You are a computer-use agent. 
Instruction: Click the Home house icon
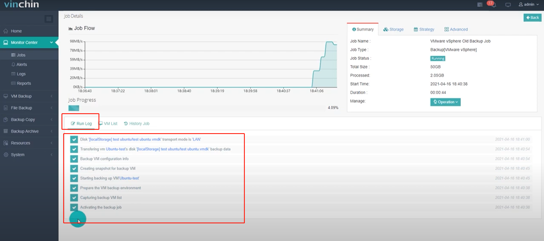click(x=6, y=31)
